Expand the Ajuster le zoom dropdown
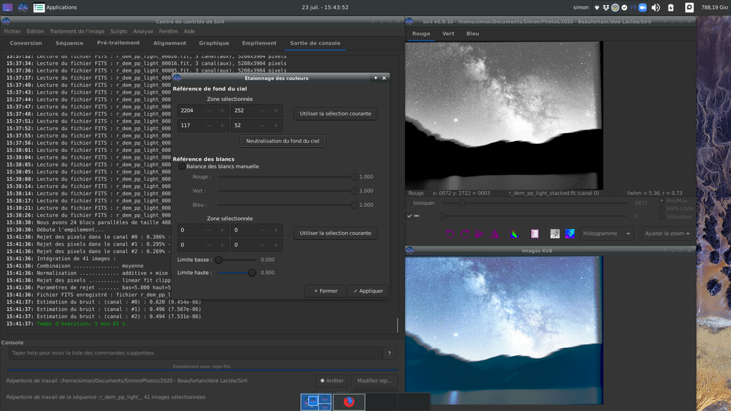The width and height of the screenshot is (731, 411). coord(667,234)
